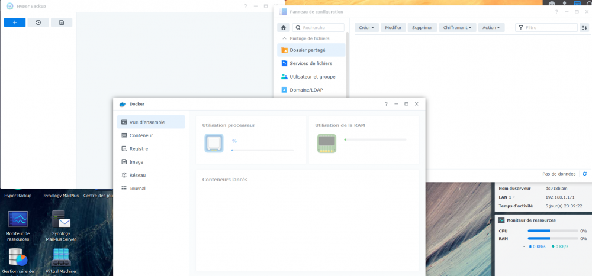Select Vue d'ensemble in Docker sidebar

pyautogui.click(x=151, y=122)
